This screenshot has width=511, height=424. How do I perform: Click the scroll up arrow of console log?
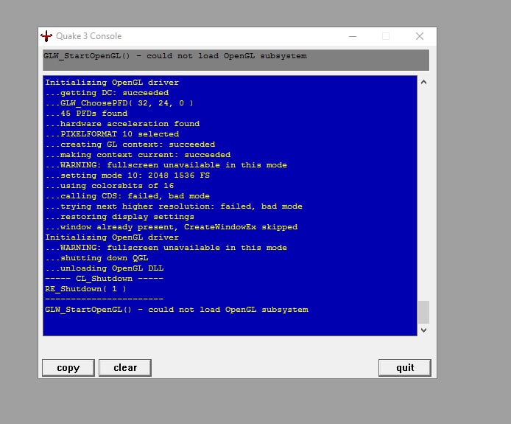[x=423, y=83]
